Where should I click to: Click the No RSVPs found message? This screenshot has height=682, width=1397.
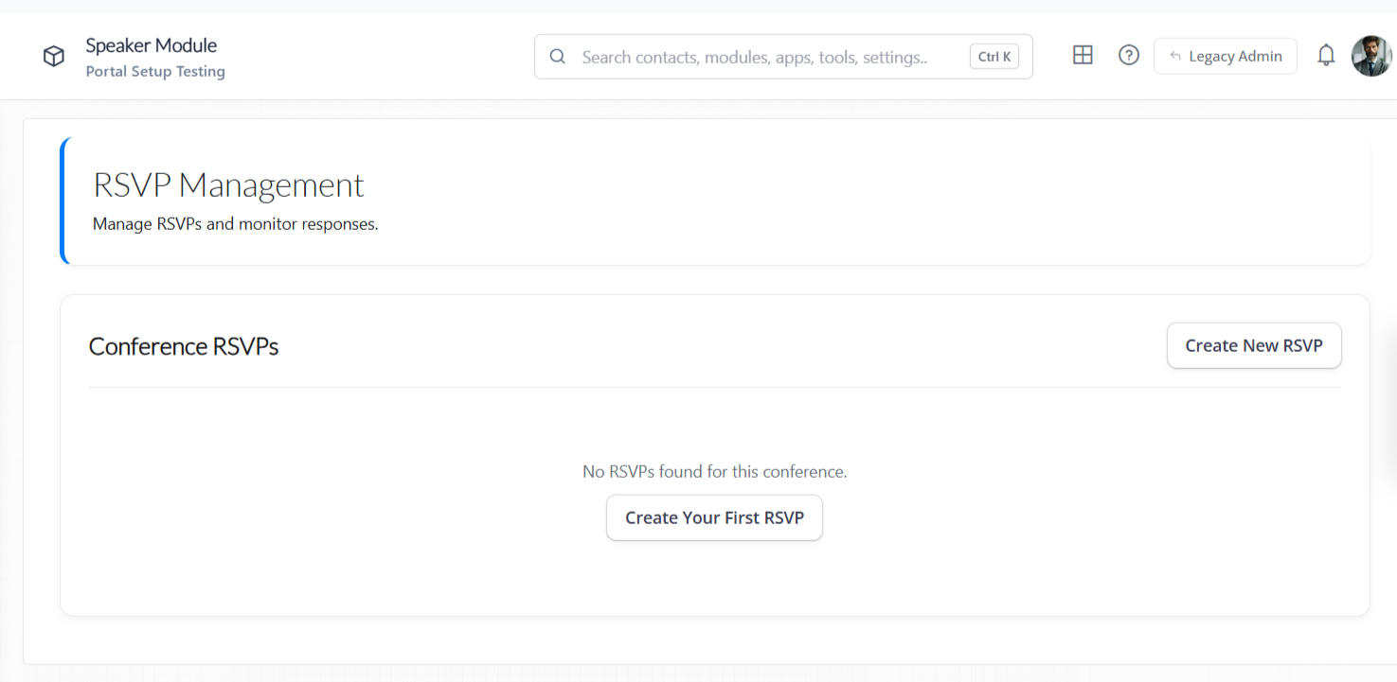point(714,471)
